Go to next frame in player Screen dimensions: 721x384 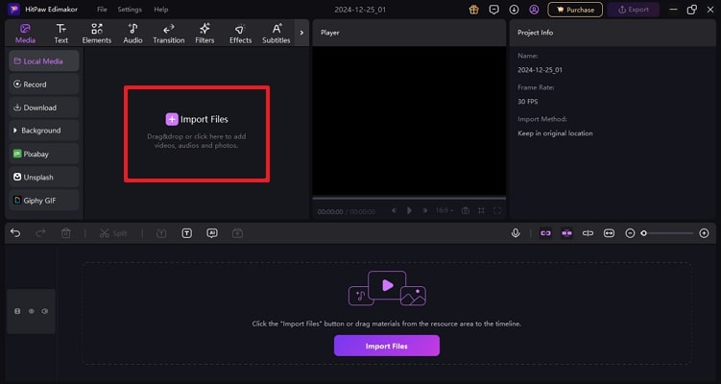coord(425,210)
